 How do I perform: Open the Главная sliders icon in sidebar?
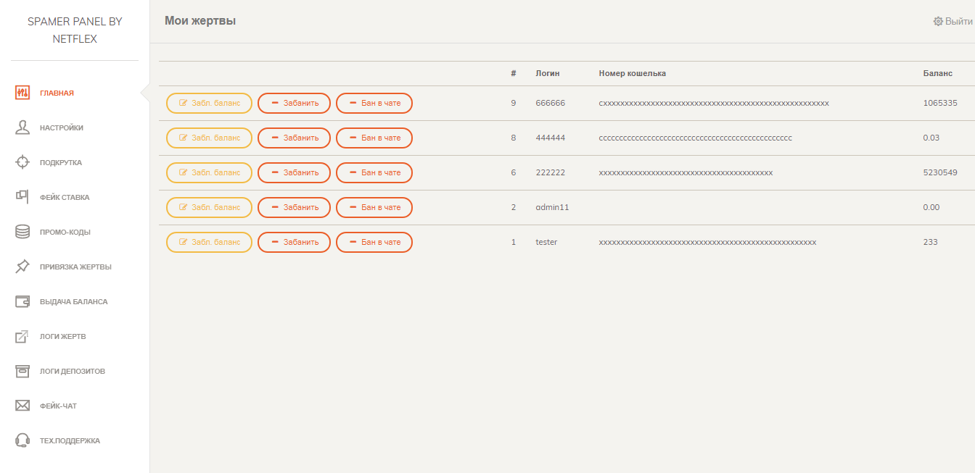pyautogui.click(x=22, y=93)
